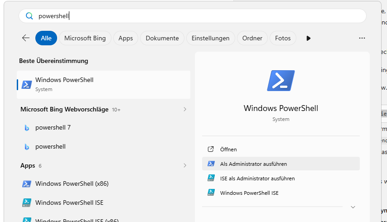
Task: Click the icon beside ISE als Administrator ausführen
Action: point(211,178)
